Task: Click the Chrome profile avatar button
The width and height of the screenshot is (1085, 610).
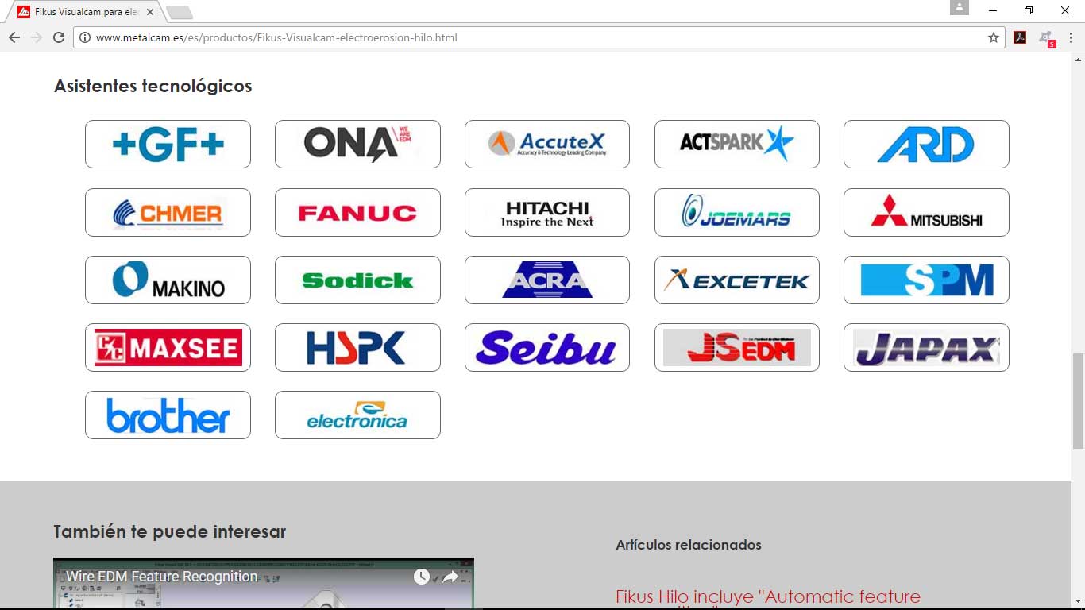Action: 960,7
